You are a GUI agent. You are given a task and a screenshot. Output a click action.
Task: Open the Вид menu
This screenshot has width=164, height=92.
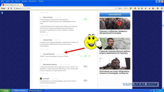[13, 1]
